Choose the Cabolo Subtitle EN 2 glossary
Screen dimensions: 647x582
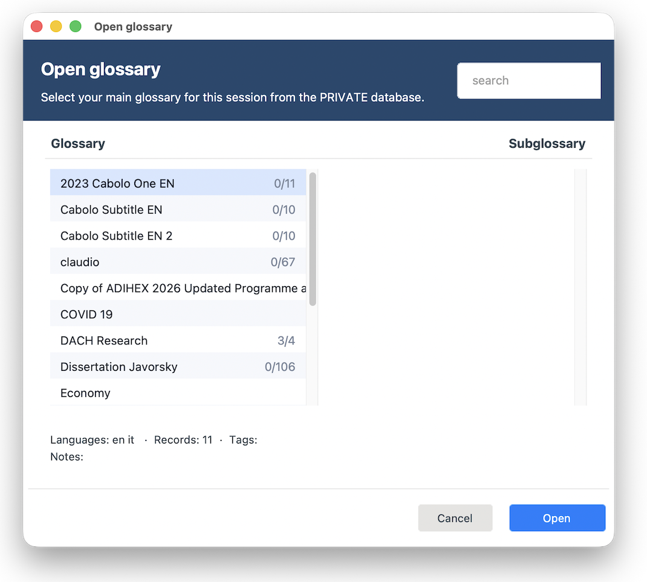[178, 236]
